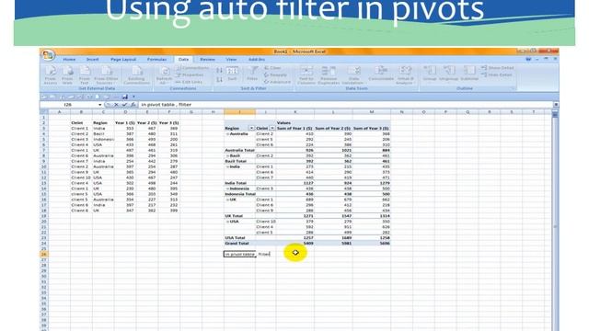Click Text to Columns
589x331 pixels.
point(306,75)
